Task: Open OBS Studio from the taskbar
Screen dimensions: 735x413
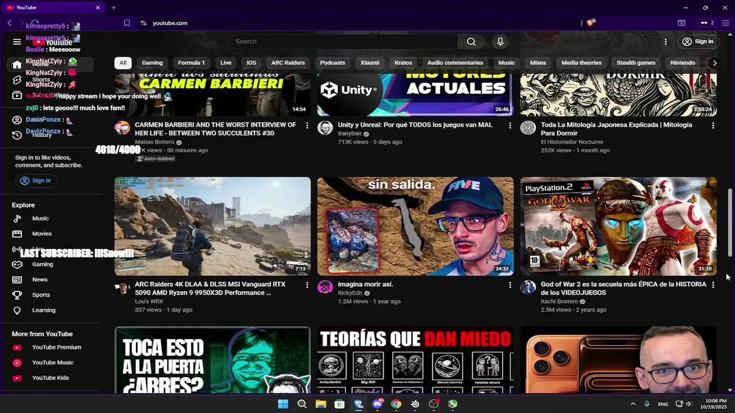Action: tap(434, 404)
